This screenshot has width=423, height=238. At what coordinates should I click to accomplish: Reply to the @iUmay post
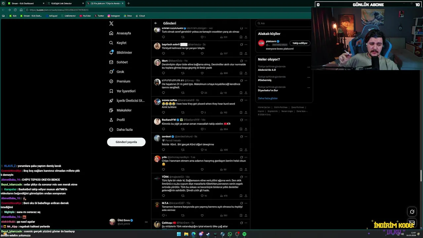pos(163,93)
